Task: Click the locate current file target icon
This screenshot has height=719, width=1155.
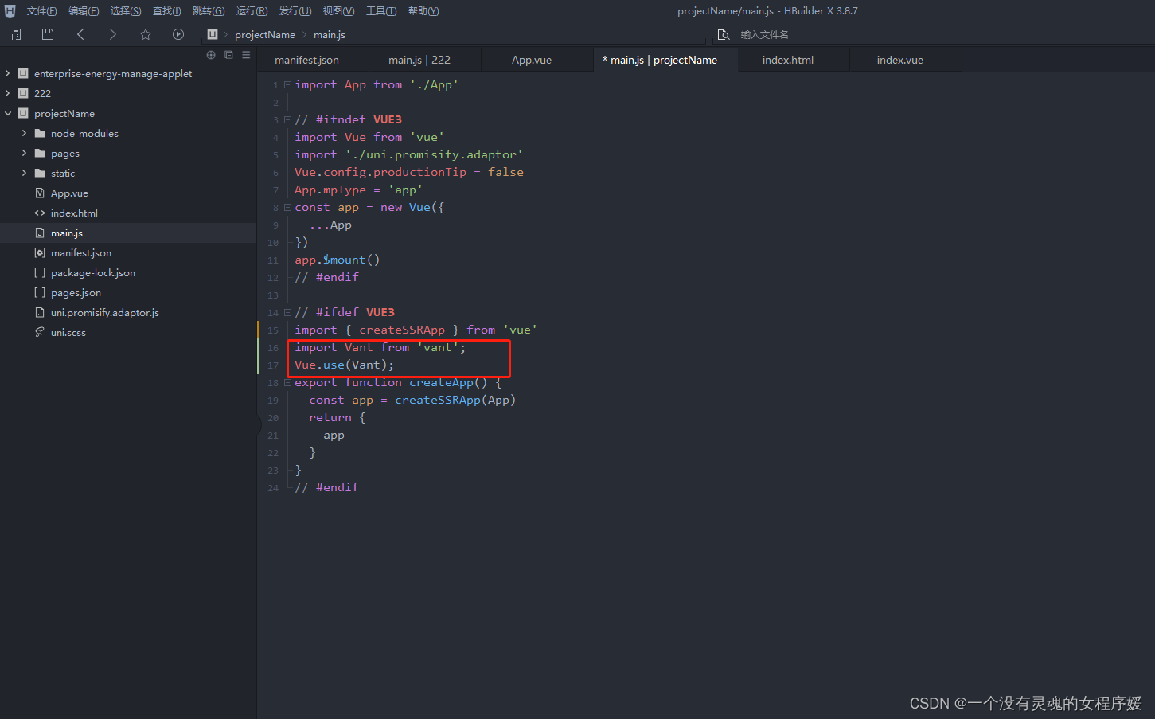Action: [x=211, y=55]
